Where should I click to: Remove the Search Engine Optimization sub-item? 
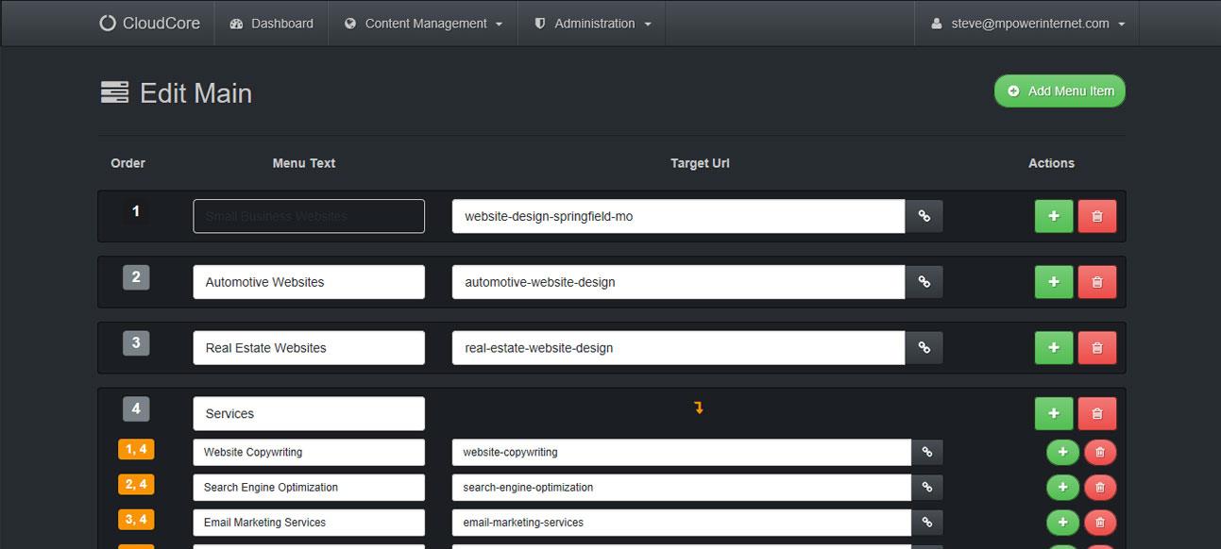coord(1099,488)
